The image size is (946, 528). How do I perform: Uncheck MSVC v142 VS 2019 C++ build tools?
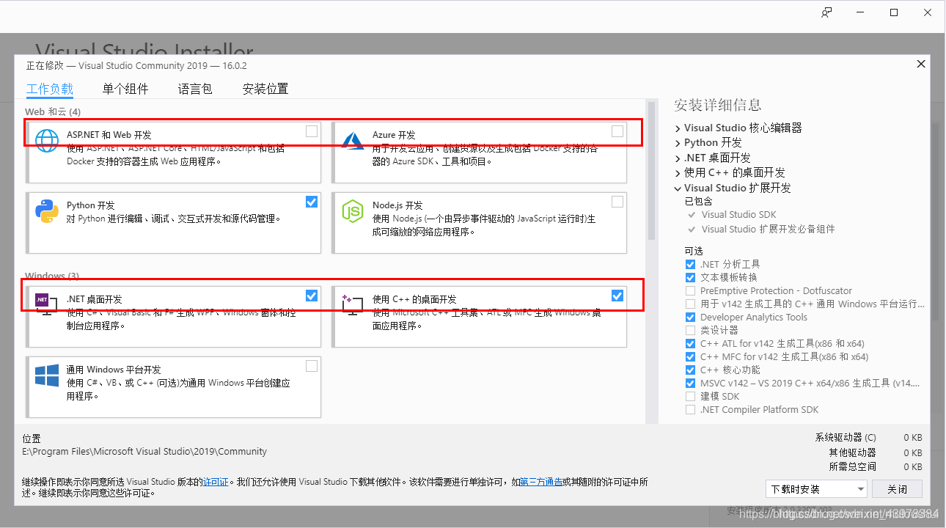coord(690,383)
